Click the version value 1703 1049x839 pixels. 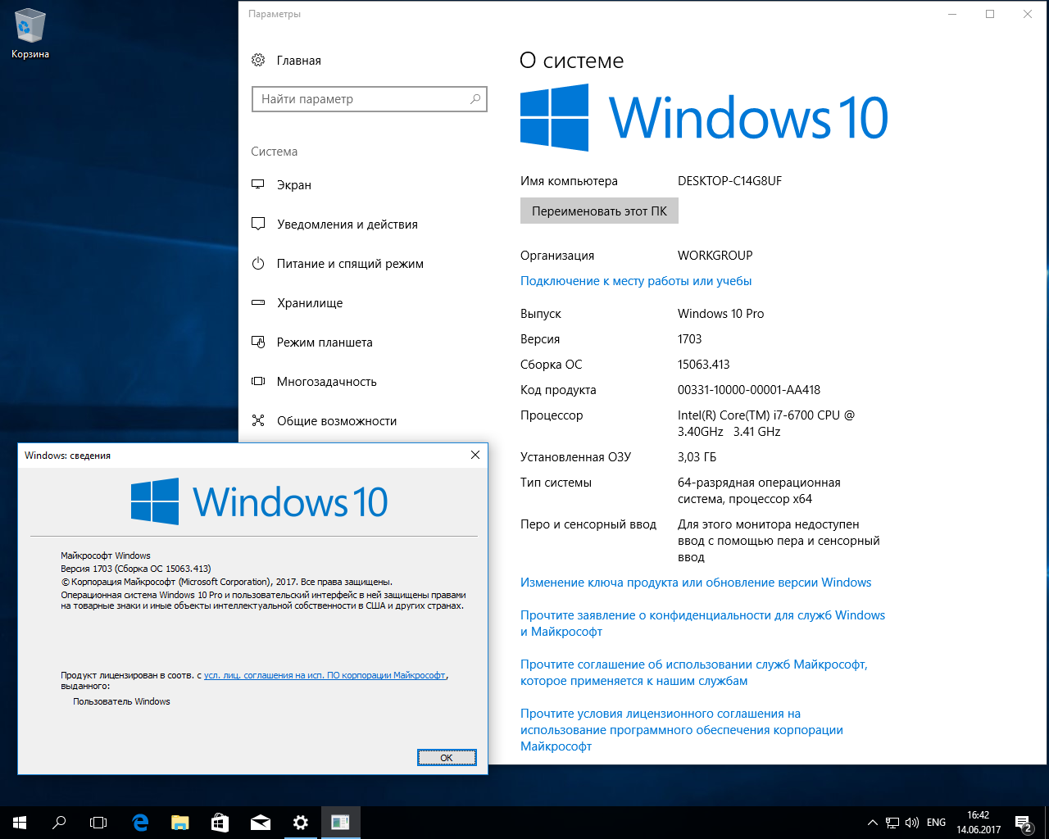(x=689, y=339)
